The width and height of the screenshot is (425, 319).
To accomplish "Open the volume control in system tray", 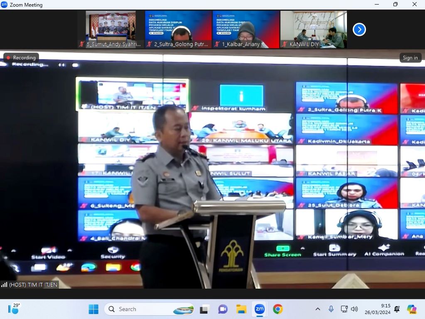I will (354, 309).
